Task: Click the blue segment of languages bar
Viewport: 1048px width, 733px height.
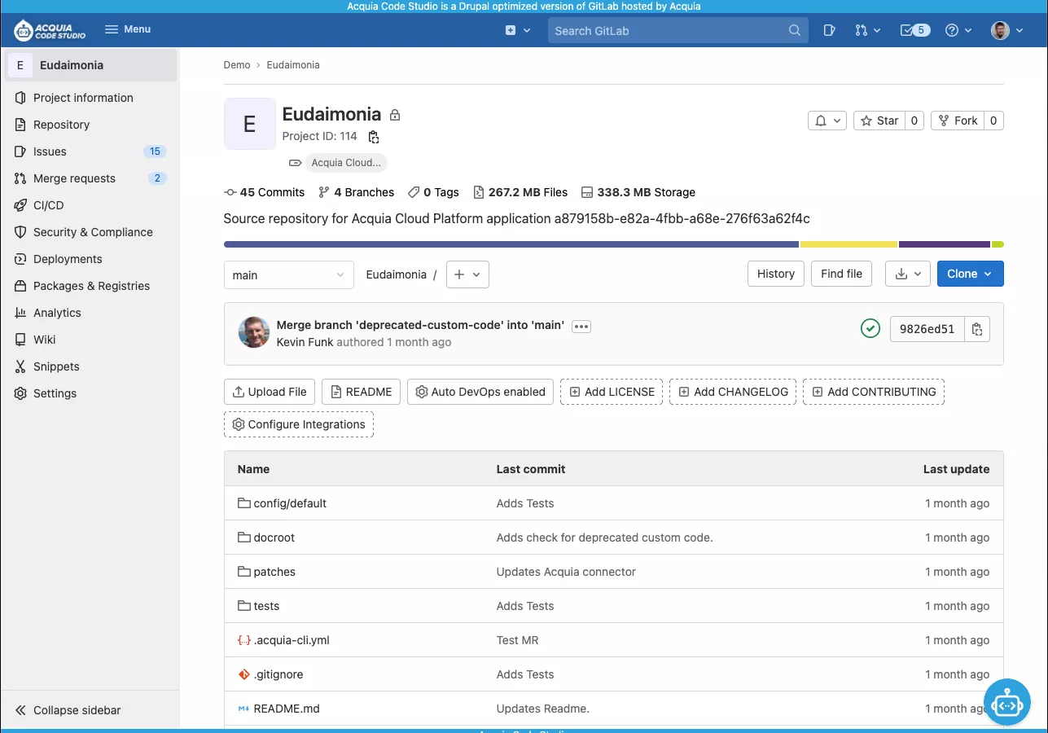Action: [511, 244]
